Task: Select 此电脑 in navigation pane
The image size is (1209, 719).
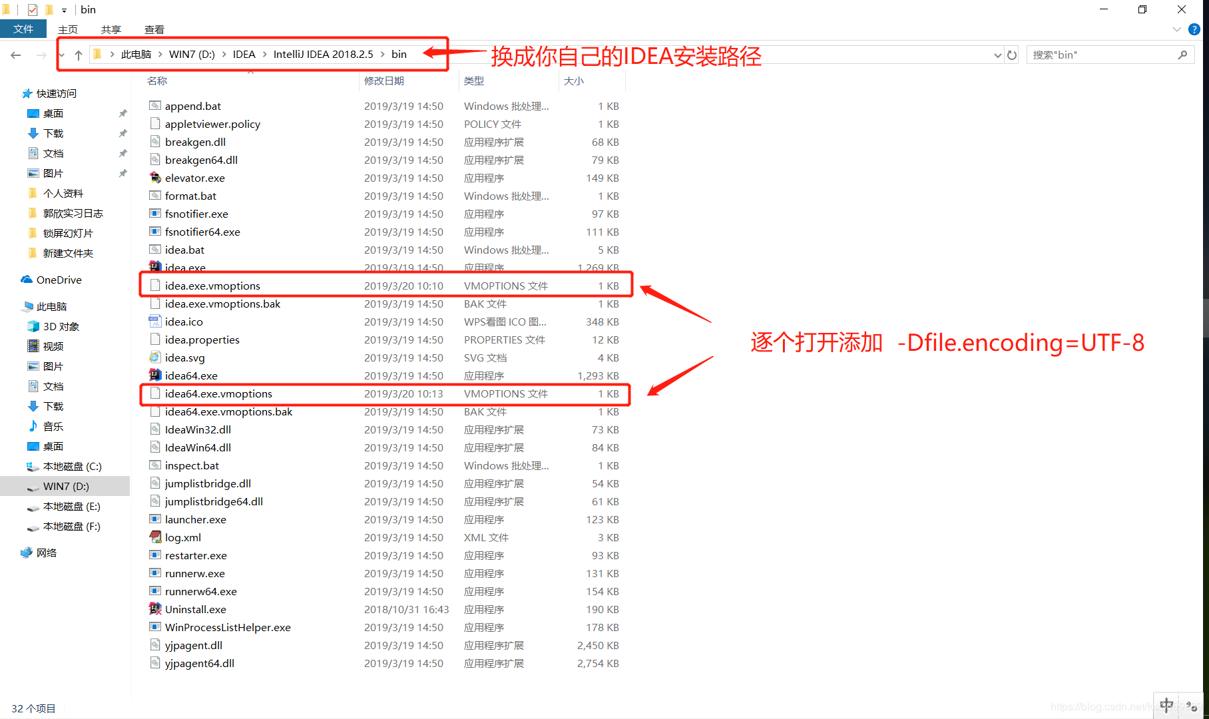Action: pyautogui.click(x=51, y=306)
